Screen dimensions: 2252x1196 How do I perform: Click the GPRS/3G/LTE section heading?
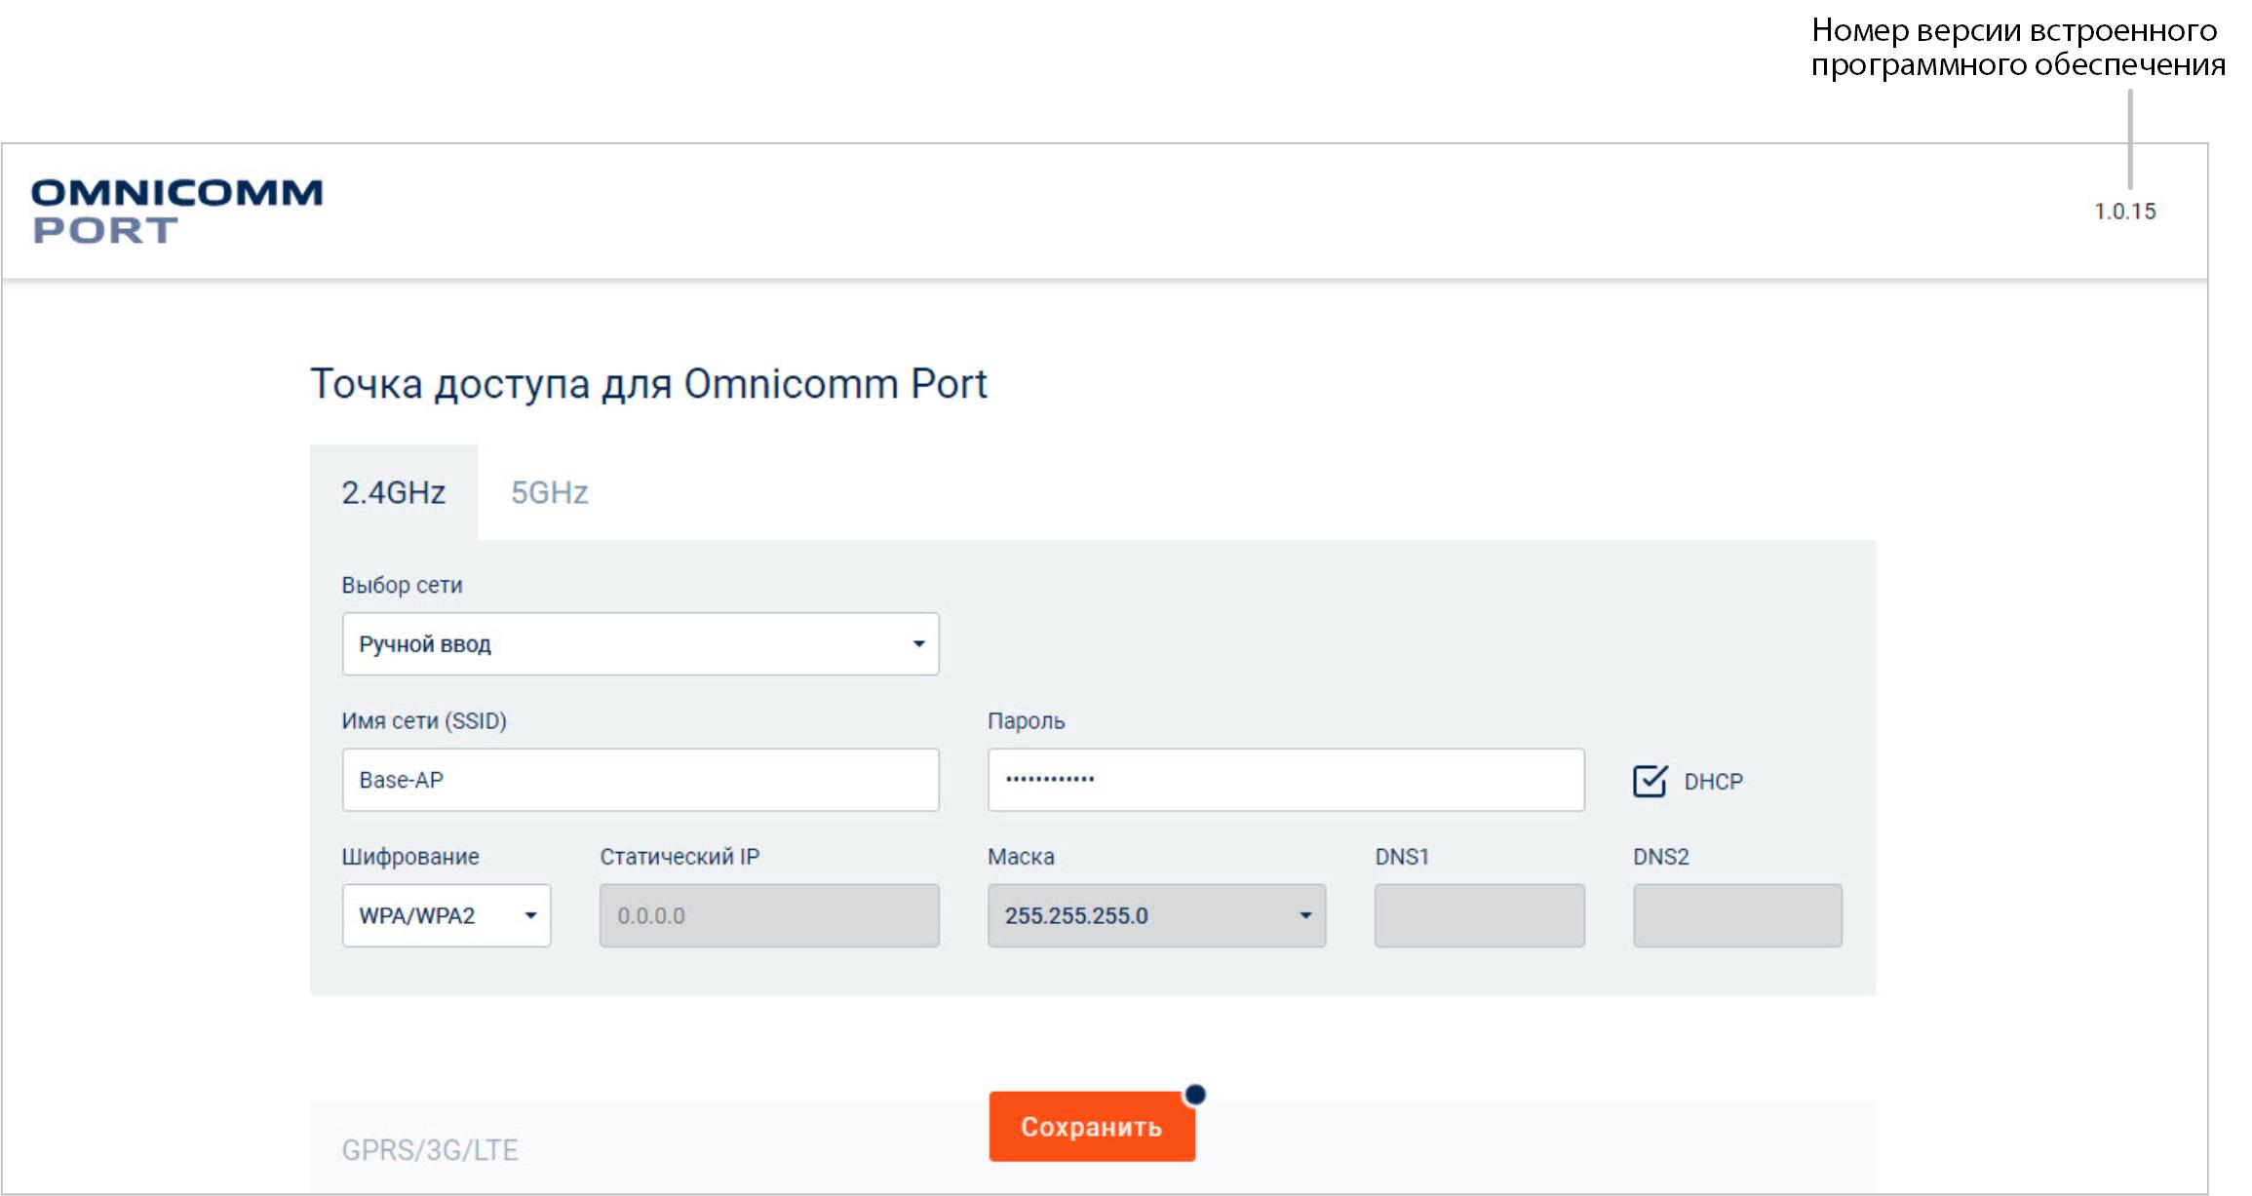[x=430, y=1150]
